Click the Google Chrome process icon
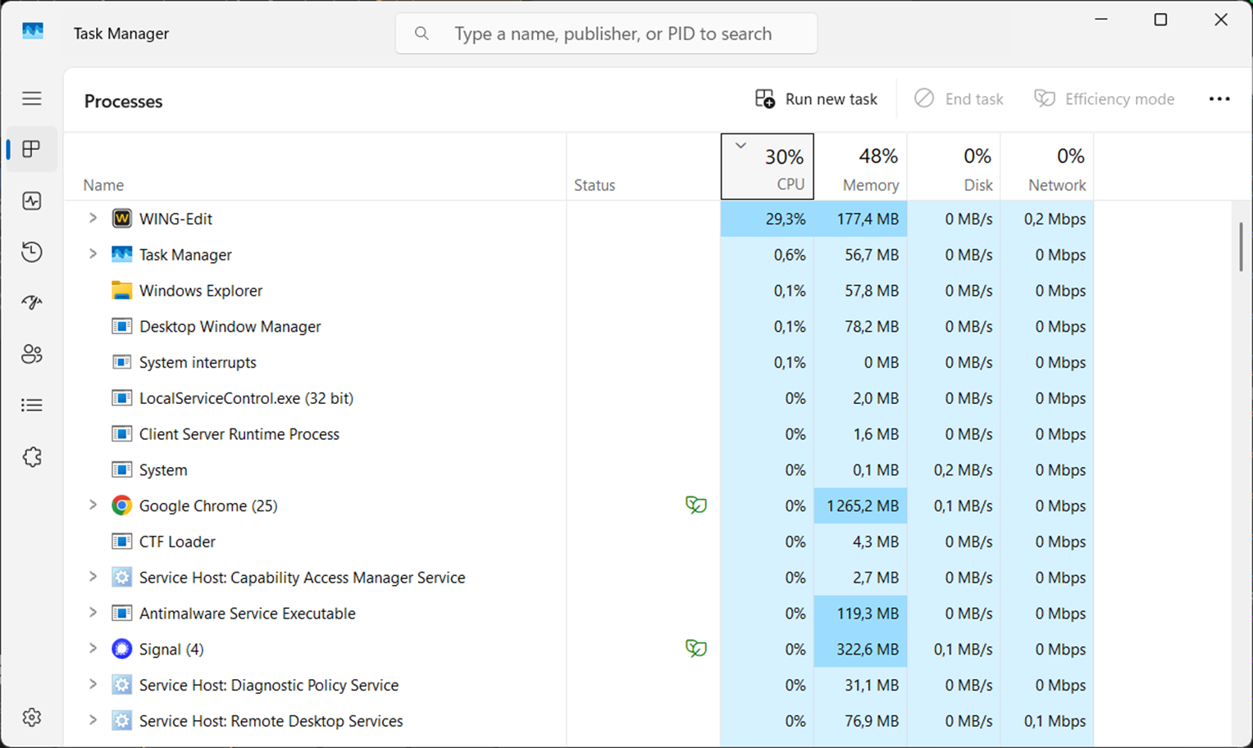Screen dimensions: 1253x748 (x=121, y=505)
